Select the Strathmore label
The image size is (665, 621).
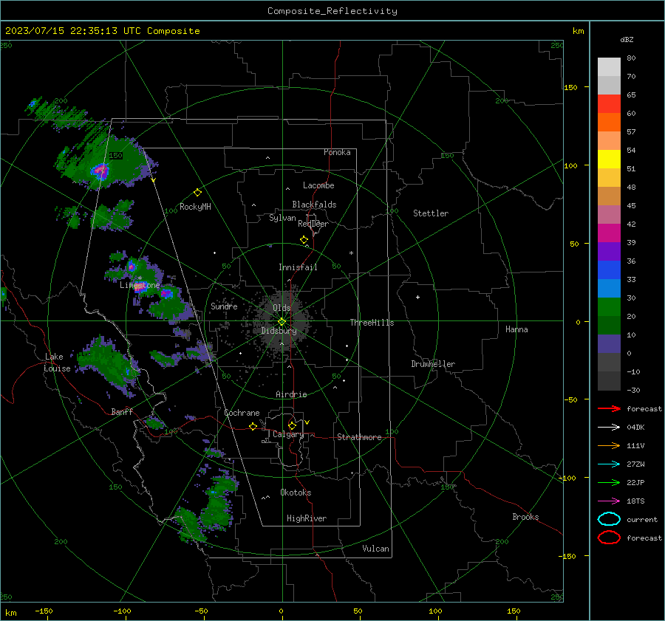tap(359, 437)
